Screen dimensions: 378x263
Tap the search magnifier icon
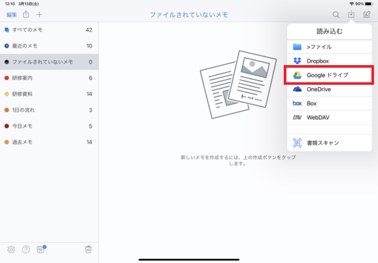(336, 15)
